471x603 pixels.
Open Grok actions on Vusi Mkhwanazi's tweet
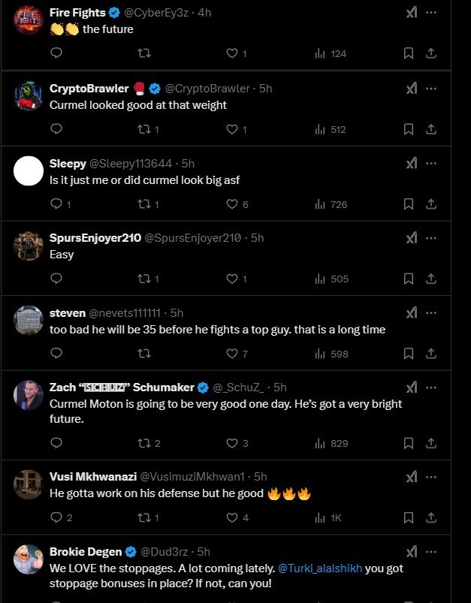(410, 474)
